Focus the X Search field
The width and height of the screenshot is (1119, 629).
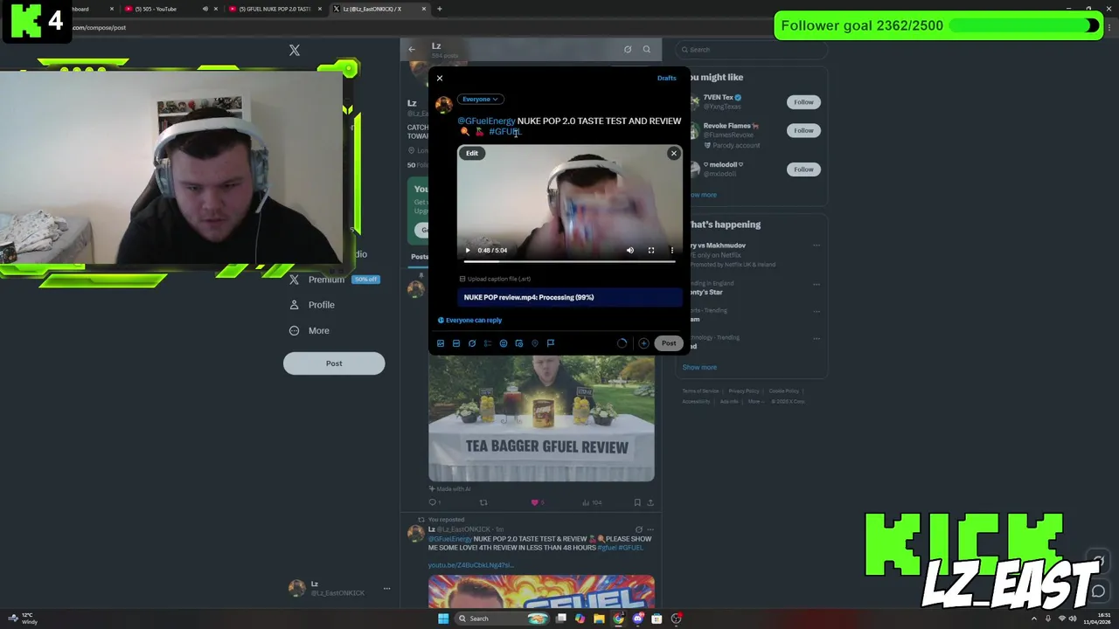pyautogui.click(x=752, y=50)
